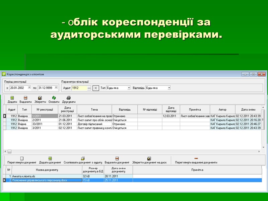Sort by Аудит column header
The width and height of the screenshot is (268, 201).
[x=12, y=110]
